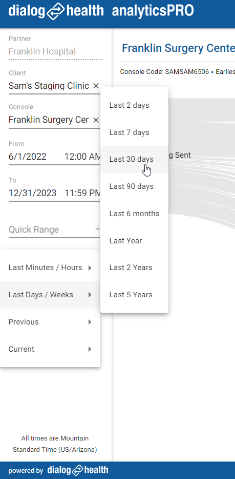Open the Quick Range dropdown
This screenshot has width=235, height=479.
pyautogui.click(x=55, y=229)
